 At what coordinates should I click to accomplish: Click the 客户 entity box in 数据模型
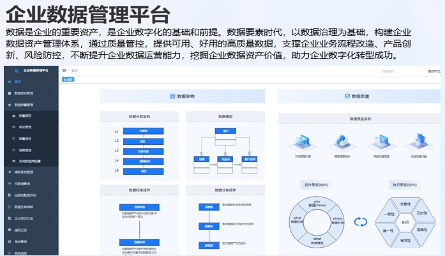click(x=225, y=136)
